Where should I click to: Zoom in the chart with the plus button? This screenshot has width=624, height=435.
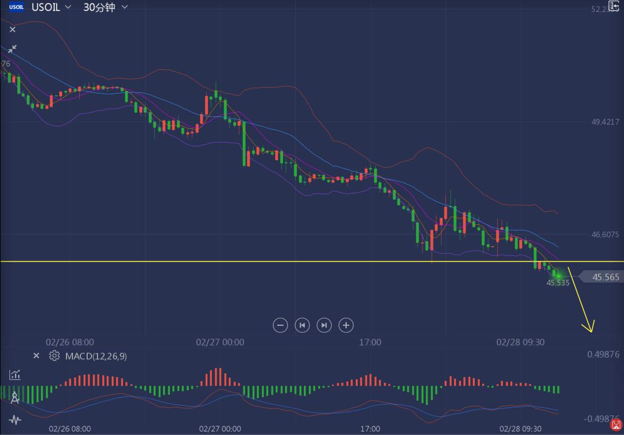click(346, 325)
